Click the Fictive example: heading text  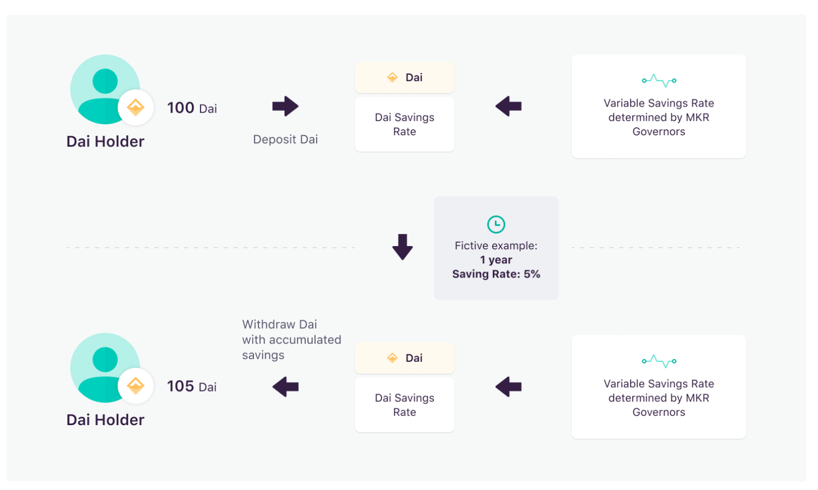coord(496,246)
